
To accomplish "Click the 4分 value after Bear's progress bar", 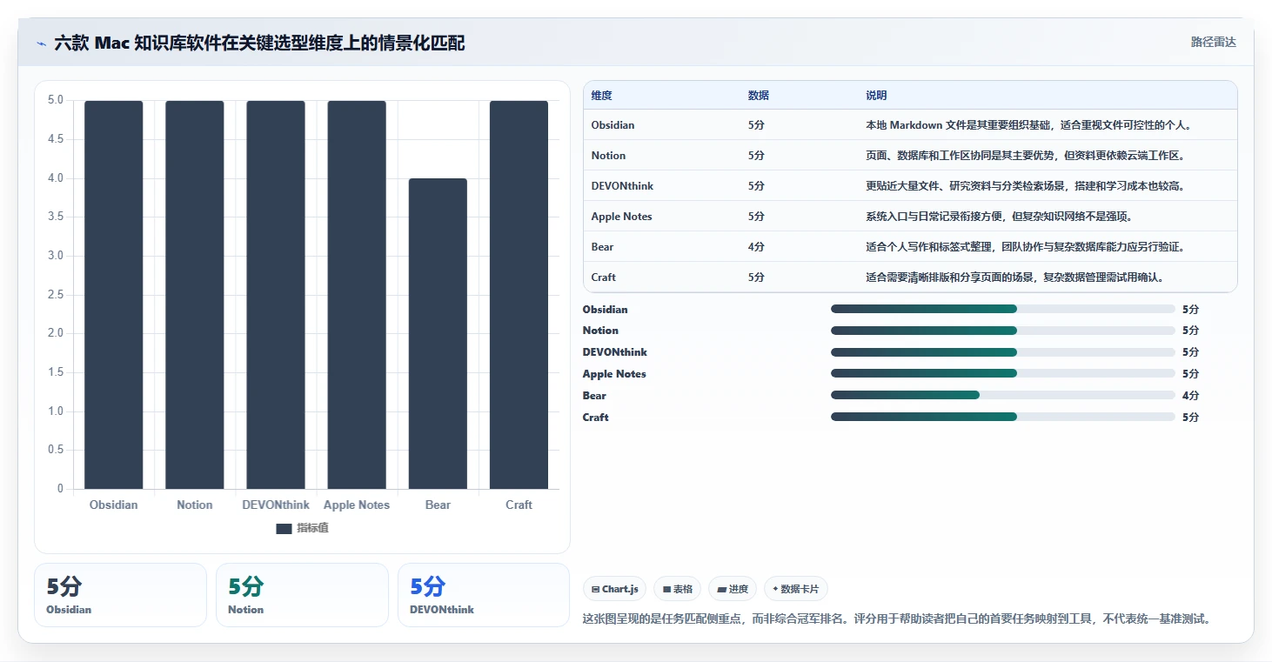I will [1190, 396].
